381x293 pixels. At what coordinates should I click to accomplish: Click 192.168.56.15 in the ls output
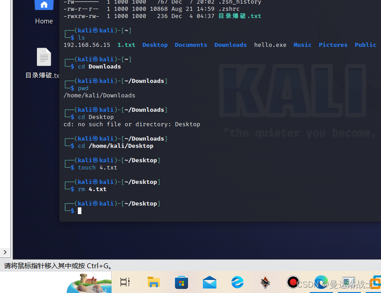pyautogui.click(x=87, y=45)
